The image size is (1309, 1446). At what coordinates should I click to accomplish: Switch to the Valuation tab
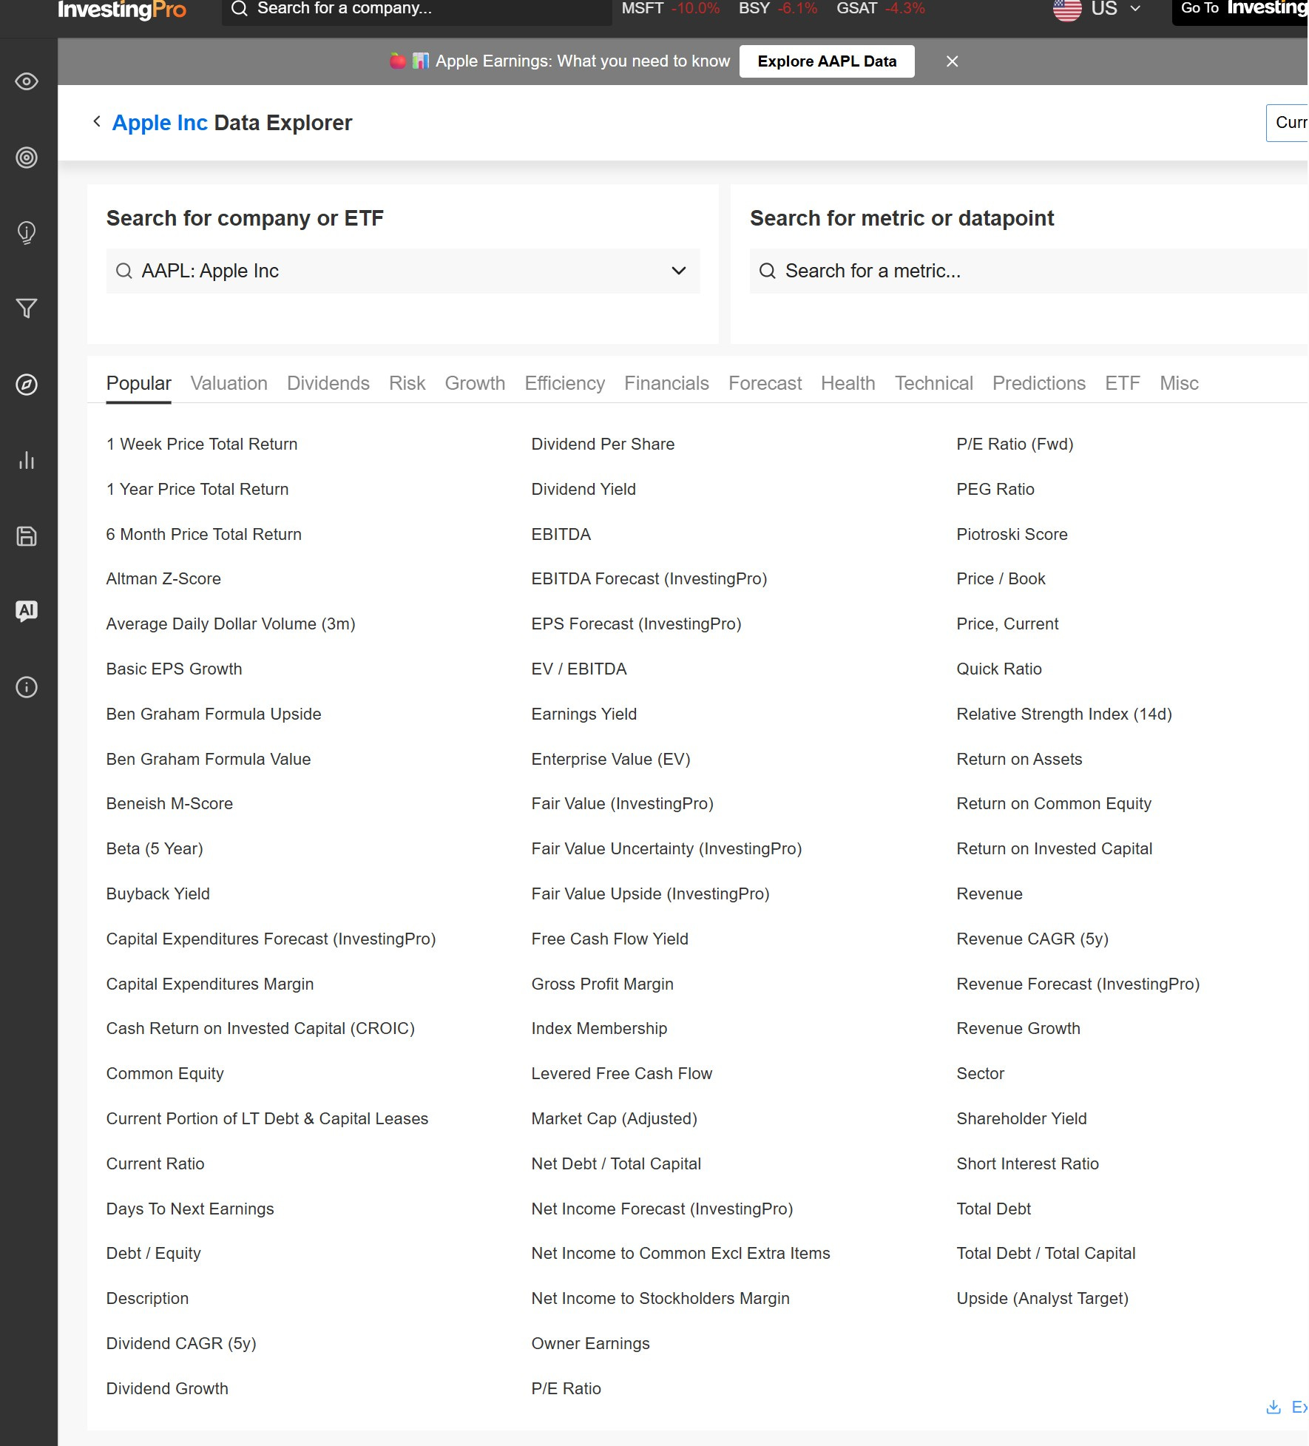point(229,383)
